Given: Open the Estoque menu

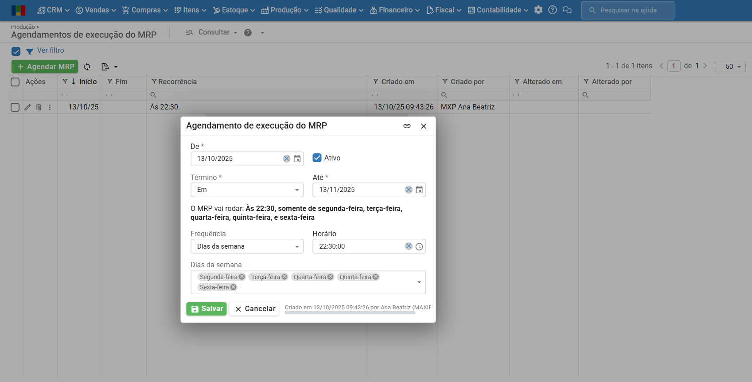Looking at the screenshot, I should (x=234, y=10).
